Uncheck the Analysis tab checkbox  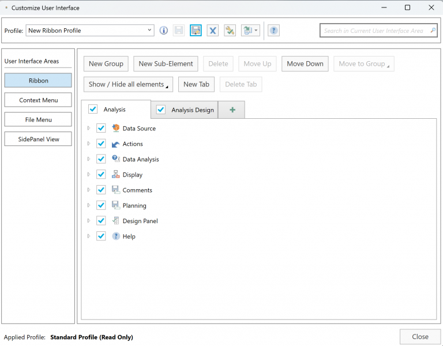coord(93,110)
